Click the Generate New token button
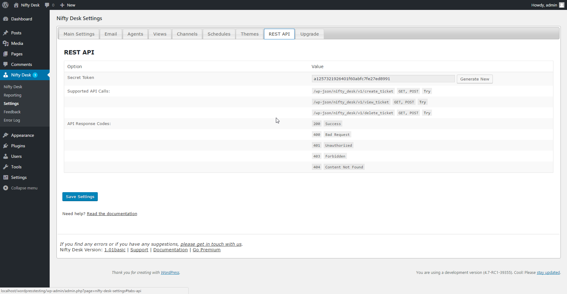The image size is (567, 294). click(x=475, y=79)
